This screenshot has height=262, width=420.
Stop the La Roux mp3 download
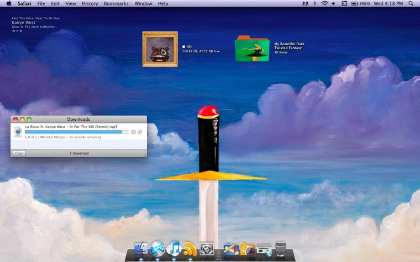[x=133, y=132]
